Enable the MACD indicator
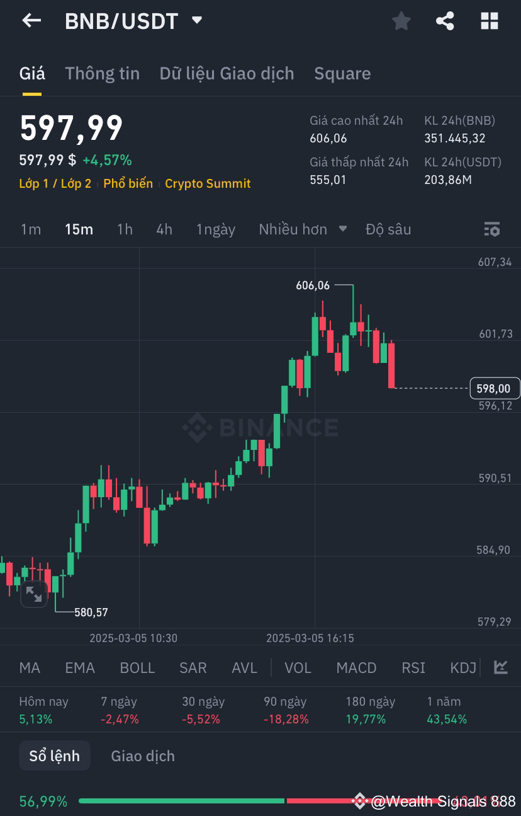This screenshot has height=816, width=521. click(x=356, y=667)
